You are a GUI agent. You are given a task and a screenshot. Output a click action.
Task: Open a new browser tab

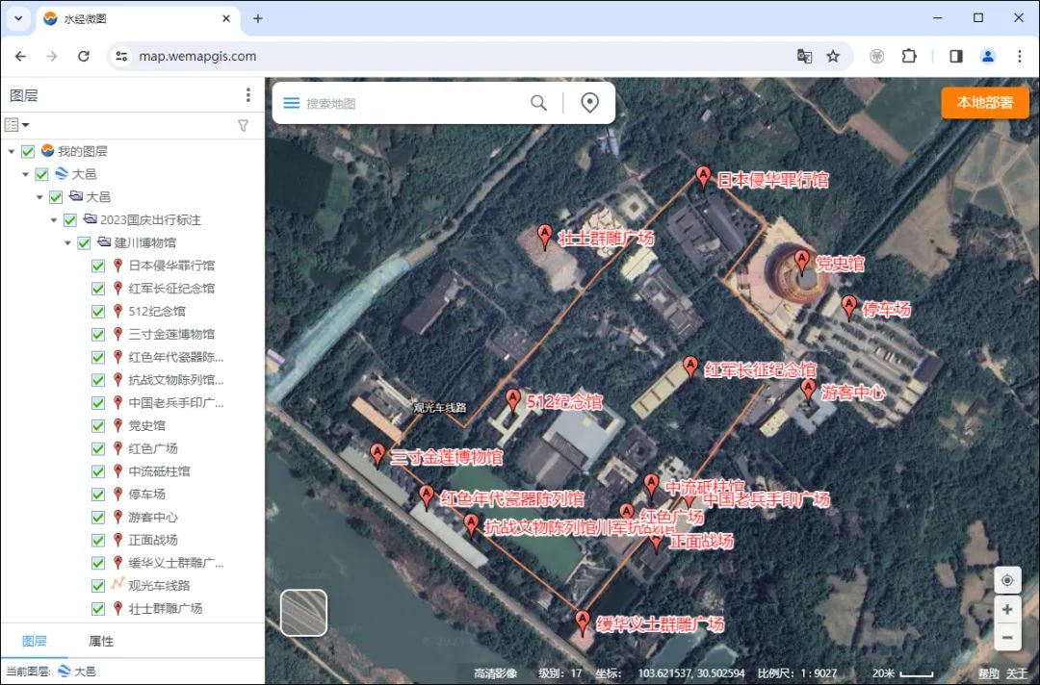click(258, 18)
